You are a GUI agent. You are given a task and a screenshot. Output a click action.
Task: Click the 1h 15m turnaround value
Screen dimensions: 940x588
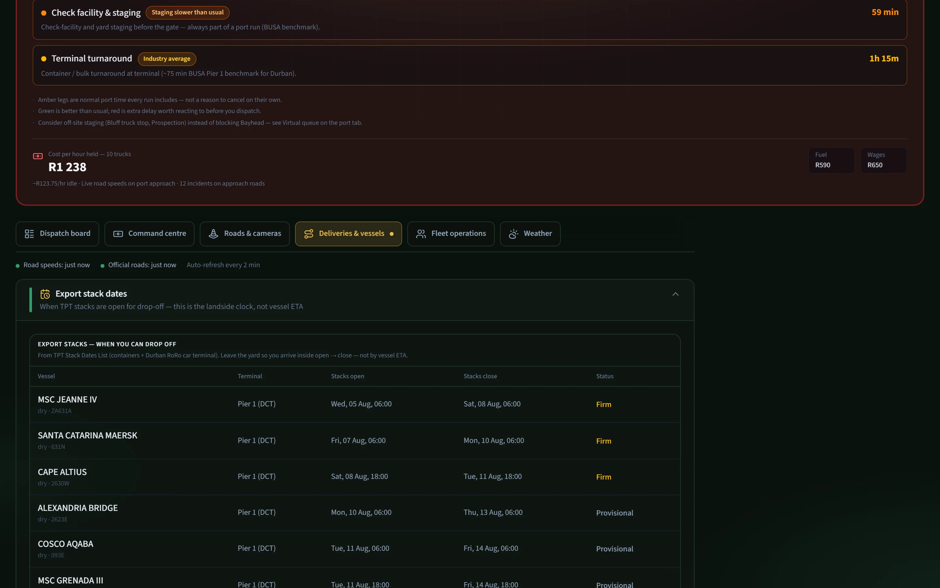884,59
